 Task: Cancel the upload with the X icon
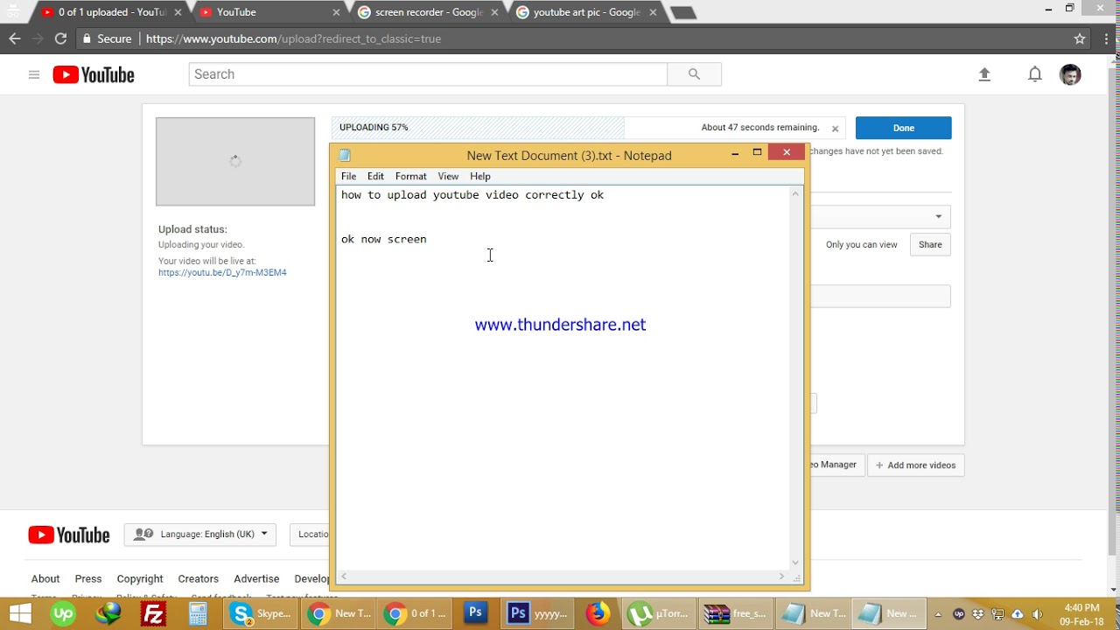pyautogui.click(x=835, y=129)
